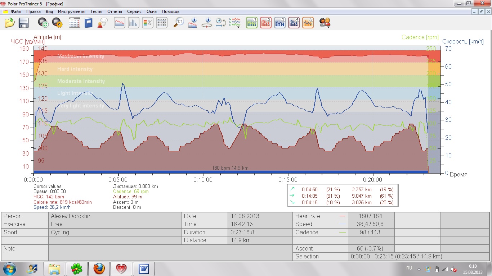Open the Тесты menu

click(97, 11)
